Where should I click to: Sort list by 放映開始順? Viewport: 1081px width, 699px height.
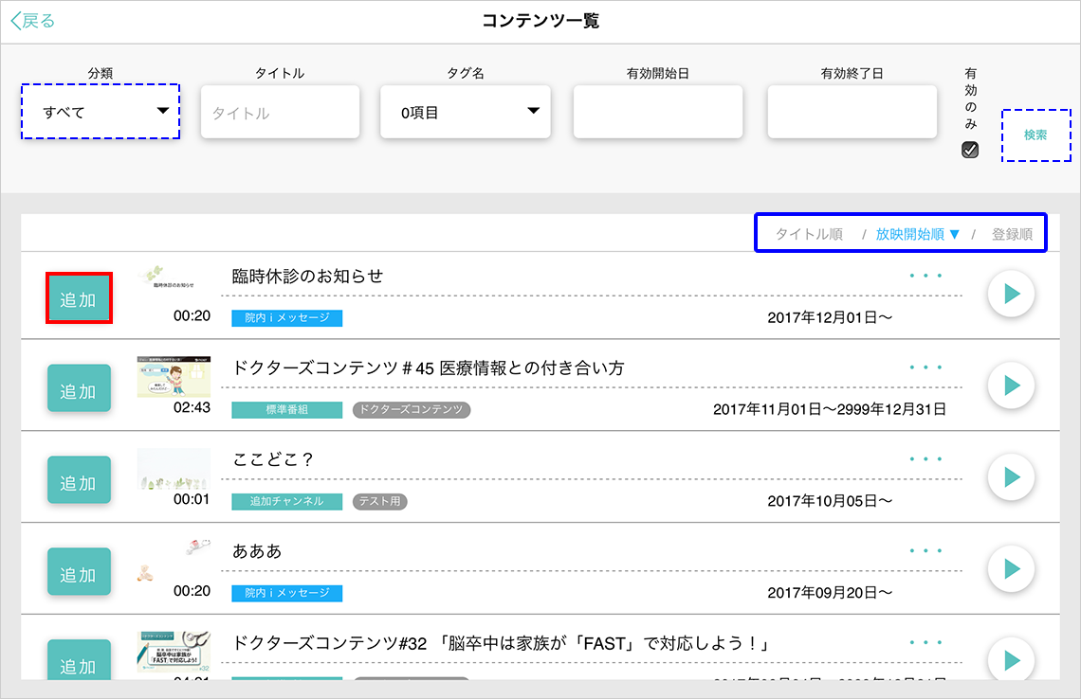click(917, 234)
